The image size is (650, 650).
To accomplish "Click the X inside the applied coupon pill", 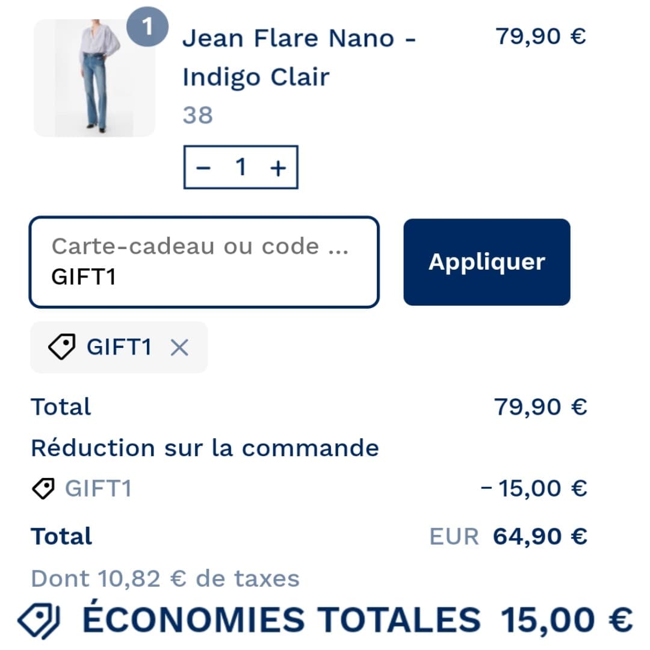I will [x=178, y=347].
